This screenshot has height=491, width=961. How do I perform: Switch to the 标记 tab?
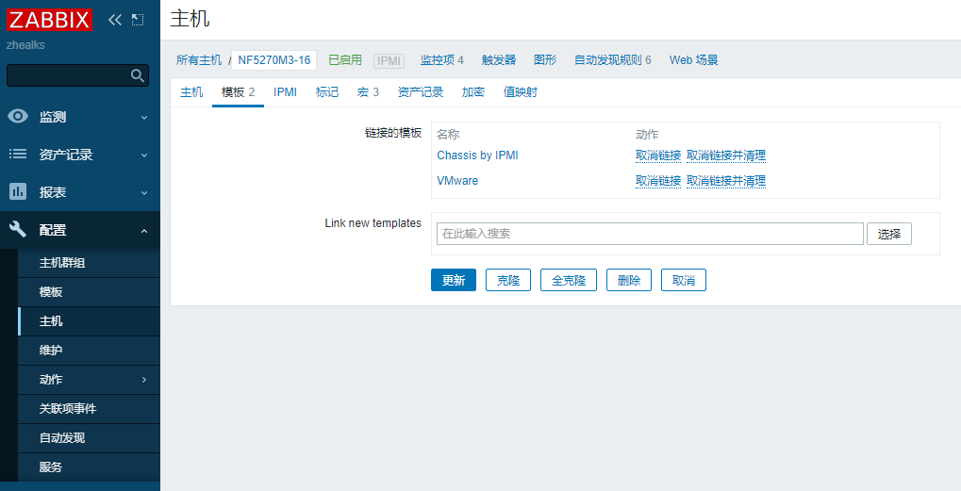coord(326,92)
